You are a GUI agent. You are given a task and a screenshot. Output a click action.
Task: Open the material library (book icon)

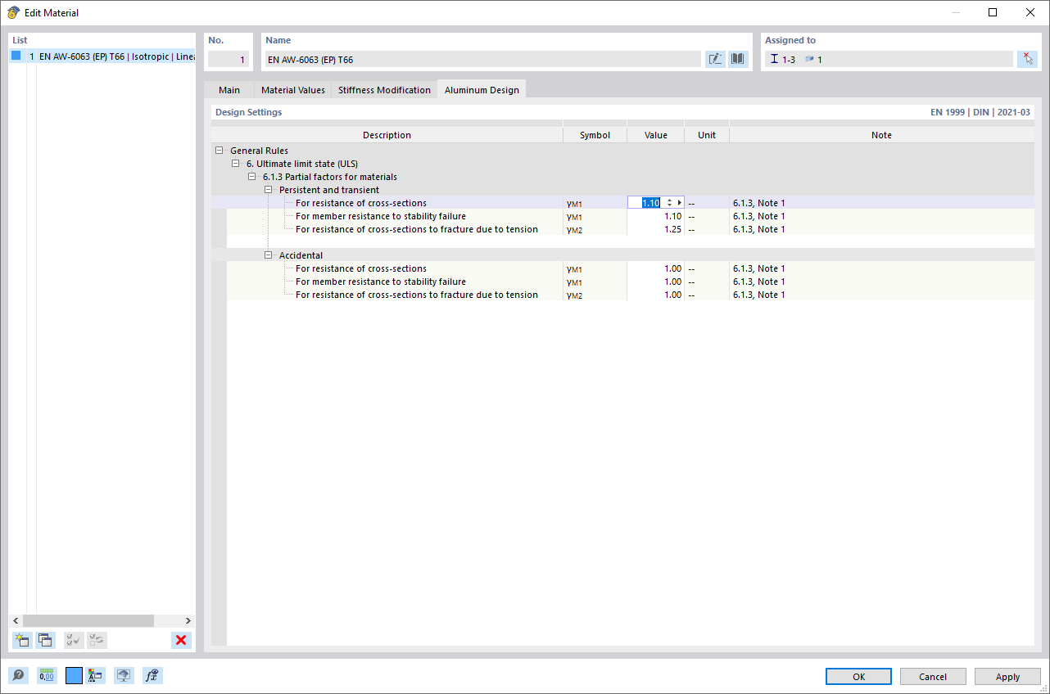(x=737, y=58)
